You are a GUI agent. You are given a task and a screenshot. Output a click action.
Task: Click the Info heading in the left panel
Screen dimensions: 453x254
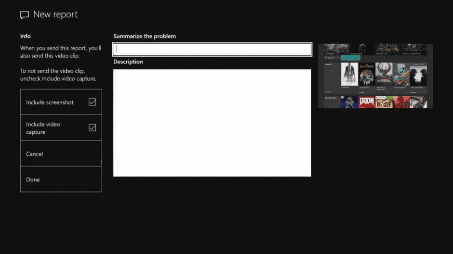pos(26,36)
